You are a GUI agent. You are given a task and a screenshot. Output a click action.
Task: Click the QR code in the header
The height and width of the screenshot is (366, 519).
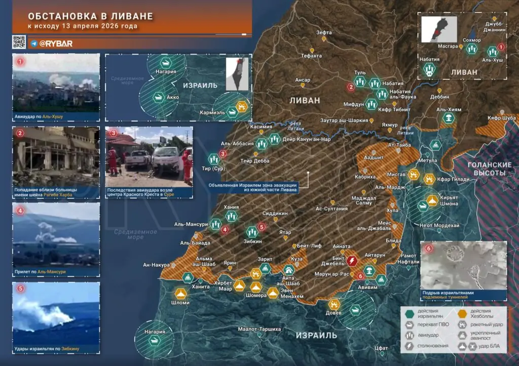click(19, 42)
